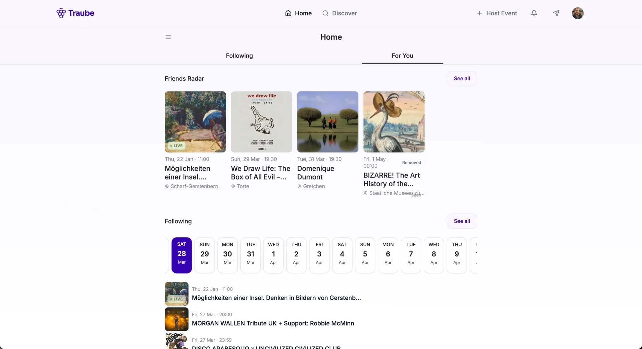The image size is (642, 349).
Task: Select the WED 1 Apr date pill
Action: [x=273, y=255]
